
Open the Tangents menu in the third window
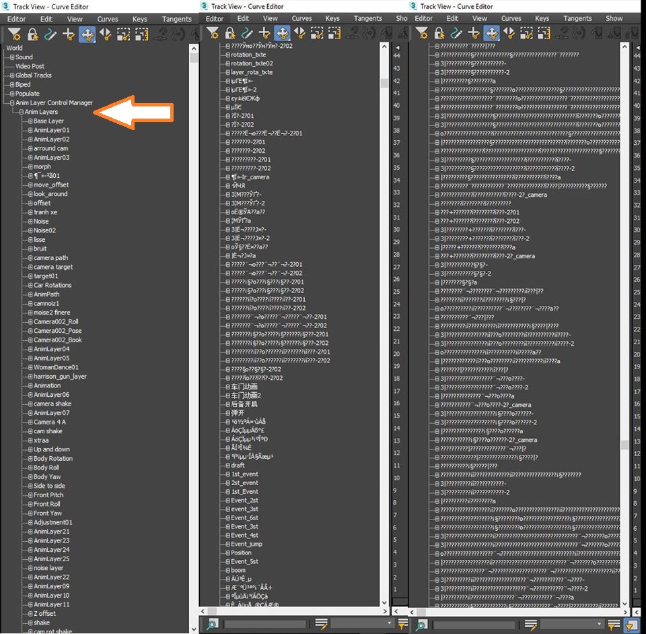pos(577,18)
